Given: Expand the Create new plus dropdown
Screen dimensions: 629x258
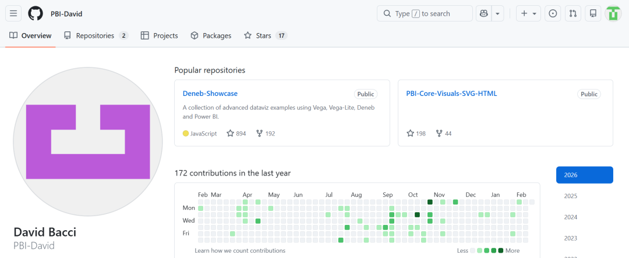Looking at the screenshot, I should [x=528, y=13].
